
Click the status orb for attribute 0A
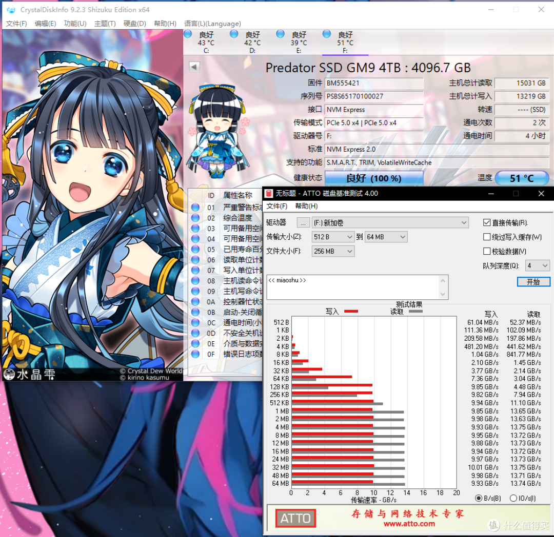(x=195, y=302)
